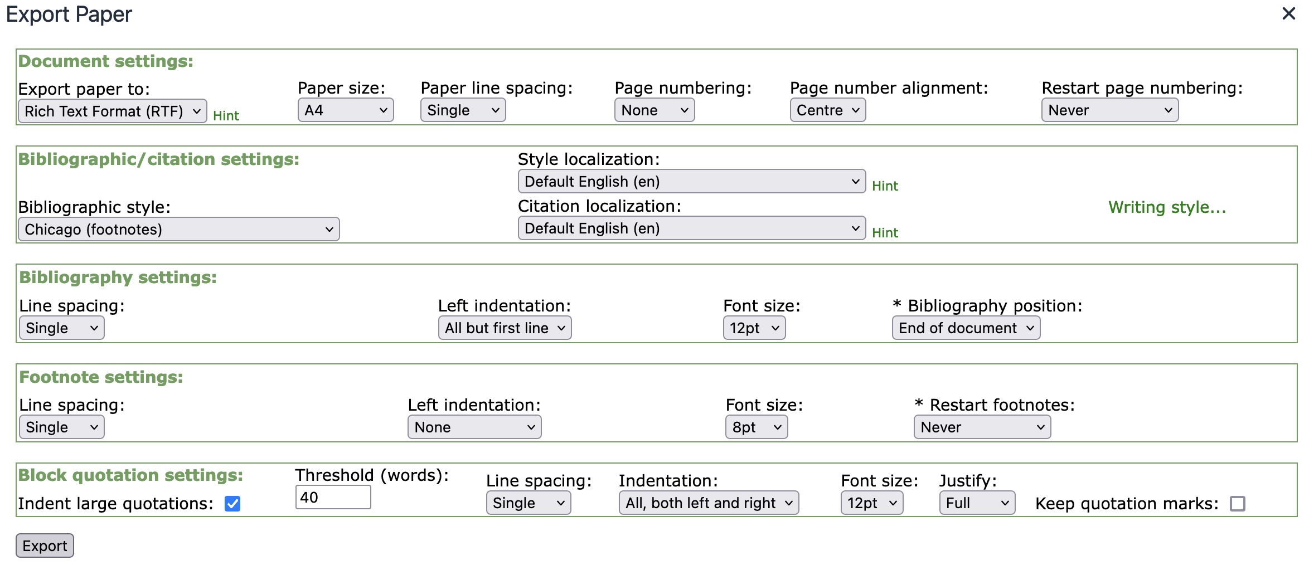The width and height of the screenshot is (1309, 565).
Task: Change footnote Font size from 8pt
Action: click(x=755, y=427)
